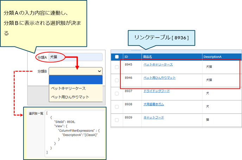
Task: Check the select-all checkbox in table header
Action: coord(117,57)
